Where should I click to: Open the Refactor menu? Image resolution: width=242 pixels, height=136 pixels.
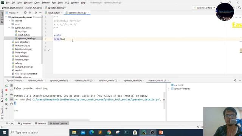(x=46, y=3)
